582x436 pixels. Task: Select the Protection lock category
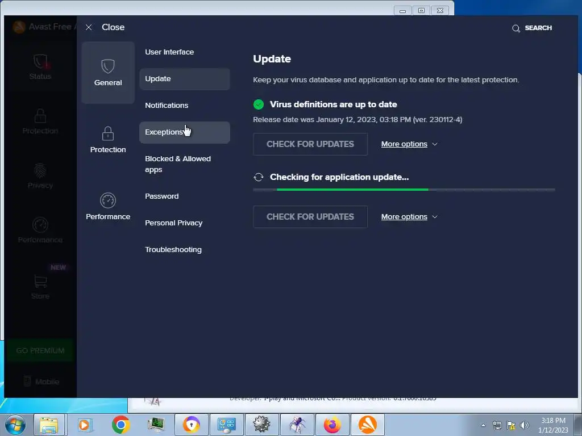tap(108, 140)
